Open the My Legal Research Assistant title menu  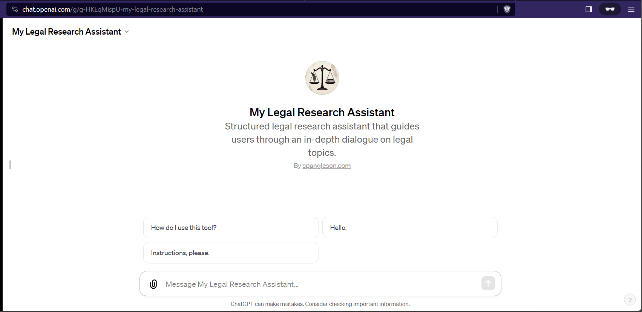(x=67, y=32)
